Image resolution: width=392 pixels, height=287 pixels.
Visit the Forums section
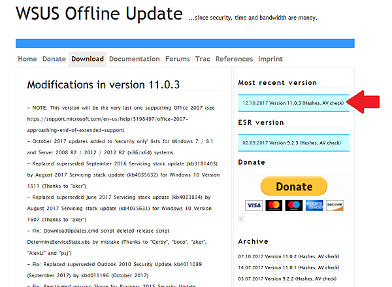(178, 59)
